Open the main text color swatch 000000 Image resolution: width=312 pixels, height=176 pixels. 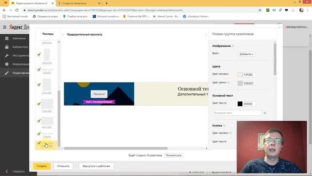(x=240, y=104)
